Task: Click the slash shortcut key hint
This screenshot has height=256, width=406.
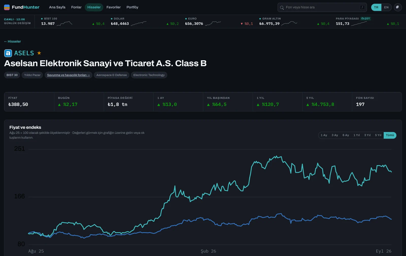Action: pyautogui.click(x=362, y=7)
